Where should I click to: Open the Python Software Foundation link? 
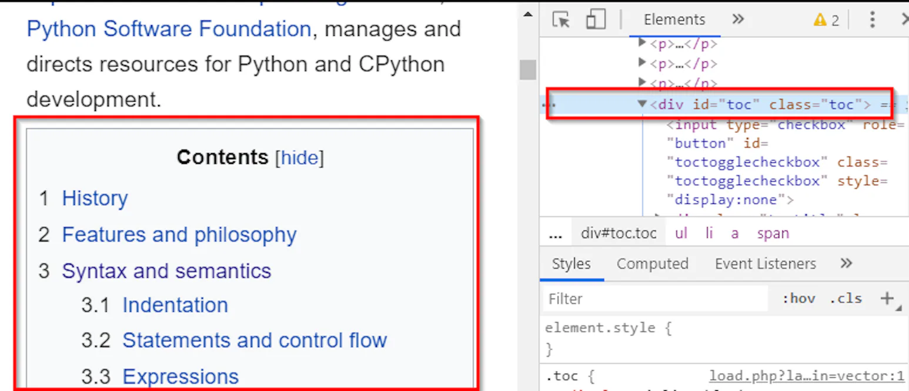click(169, 29)
